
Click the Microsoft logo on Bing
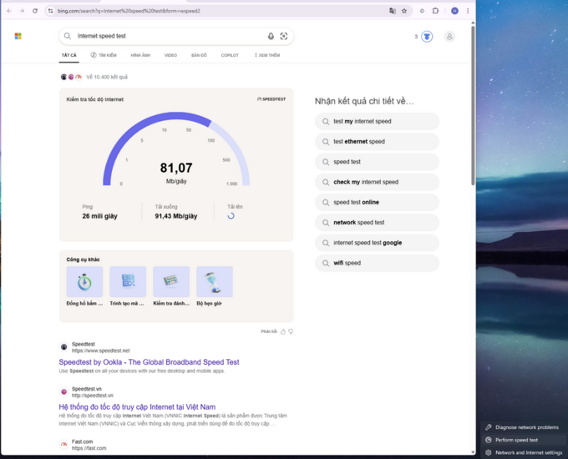18,37
